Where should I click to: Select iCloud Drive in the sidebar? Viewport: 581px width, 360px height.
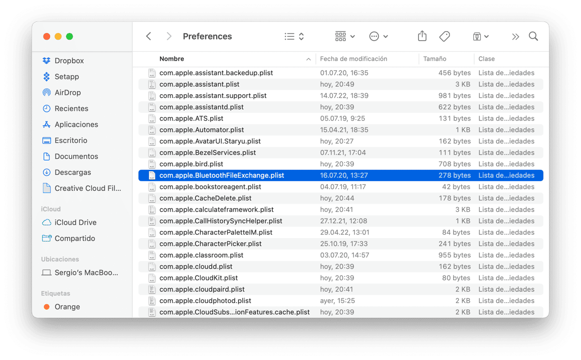(75, 222)
